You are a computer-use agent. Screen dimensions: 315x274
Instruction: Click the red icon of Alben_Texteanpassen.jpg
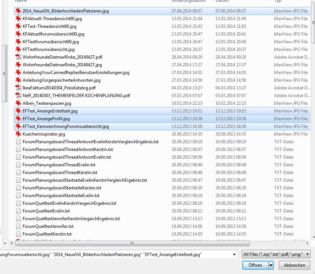pyautogui.click(x=18, y=103)
